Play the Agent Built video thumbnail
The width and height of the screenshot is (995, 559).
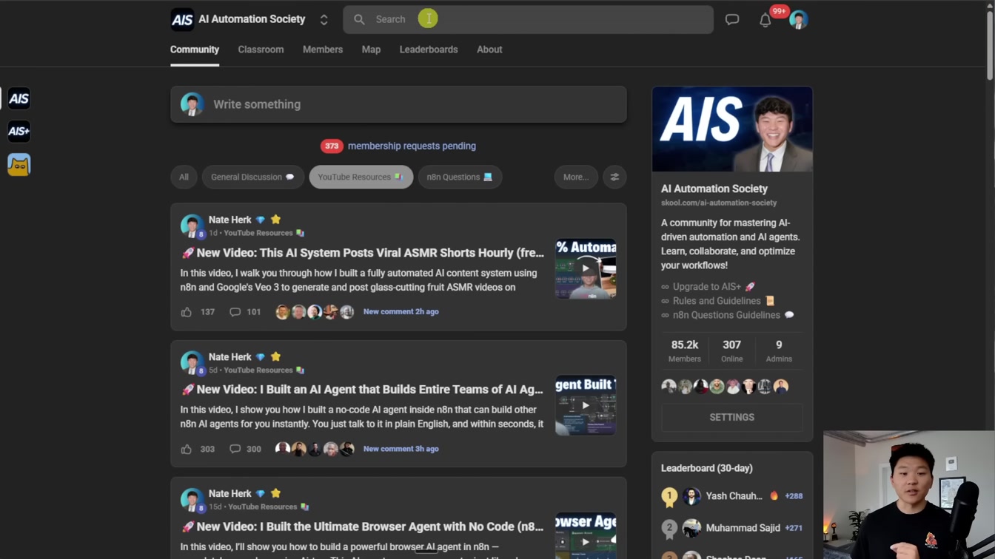coord(586,405)
